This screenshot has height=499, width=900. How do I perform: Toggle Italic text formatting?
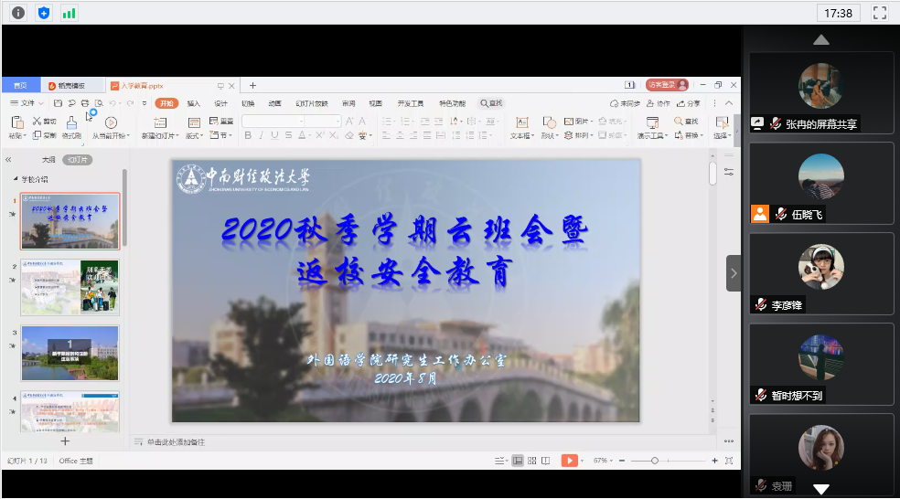(261, 135)
